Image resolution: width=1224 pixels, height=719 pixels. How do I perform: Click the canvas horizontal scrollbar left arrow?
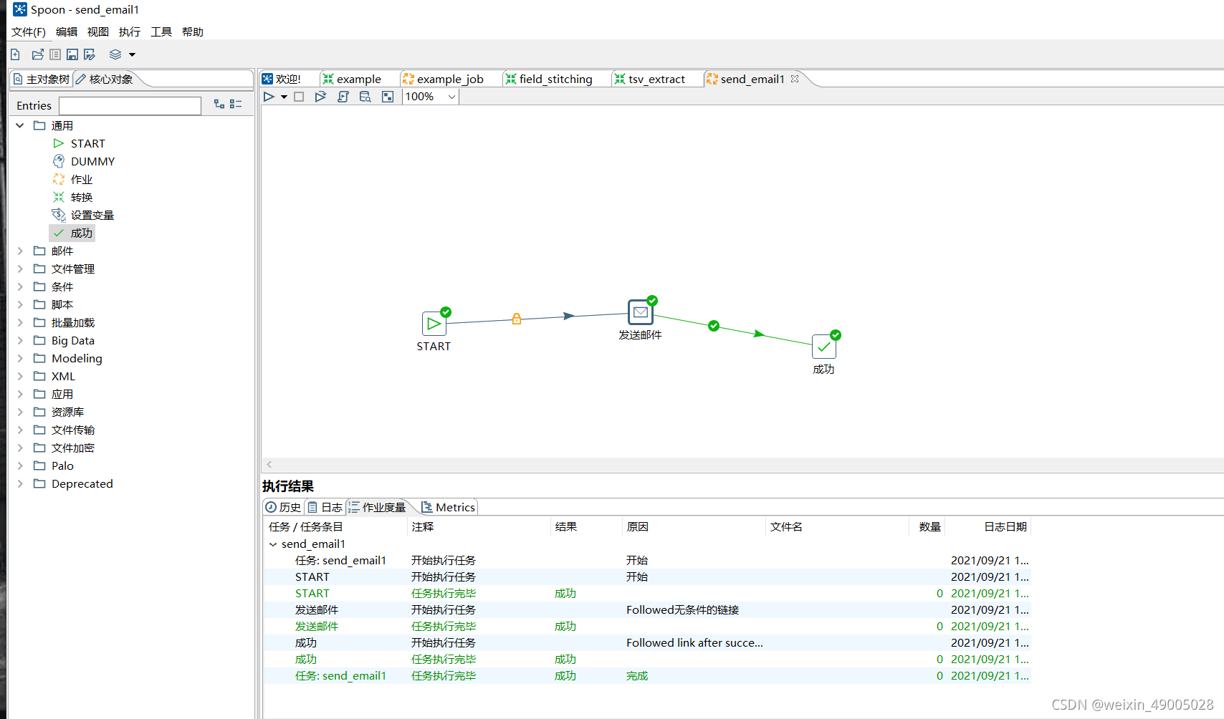[x=269, y=465]
